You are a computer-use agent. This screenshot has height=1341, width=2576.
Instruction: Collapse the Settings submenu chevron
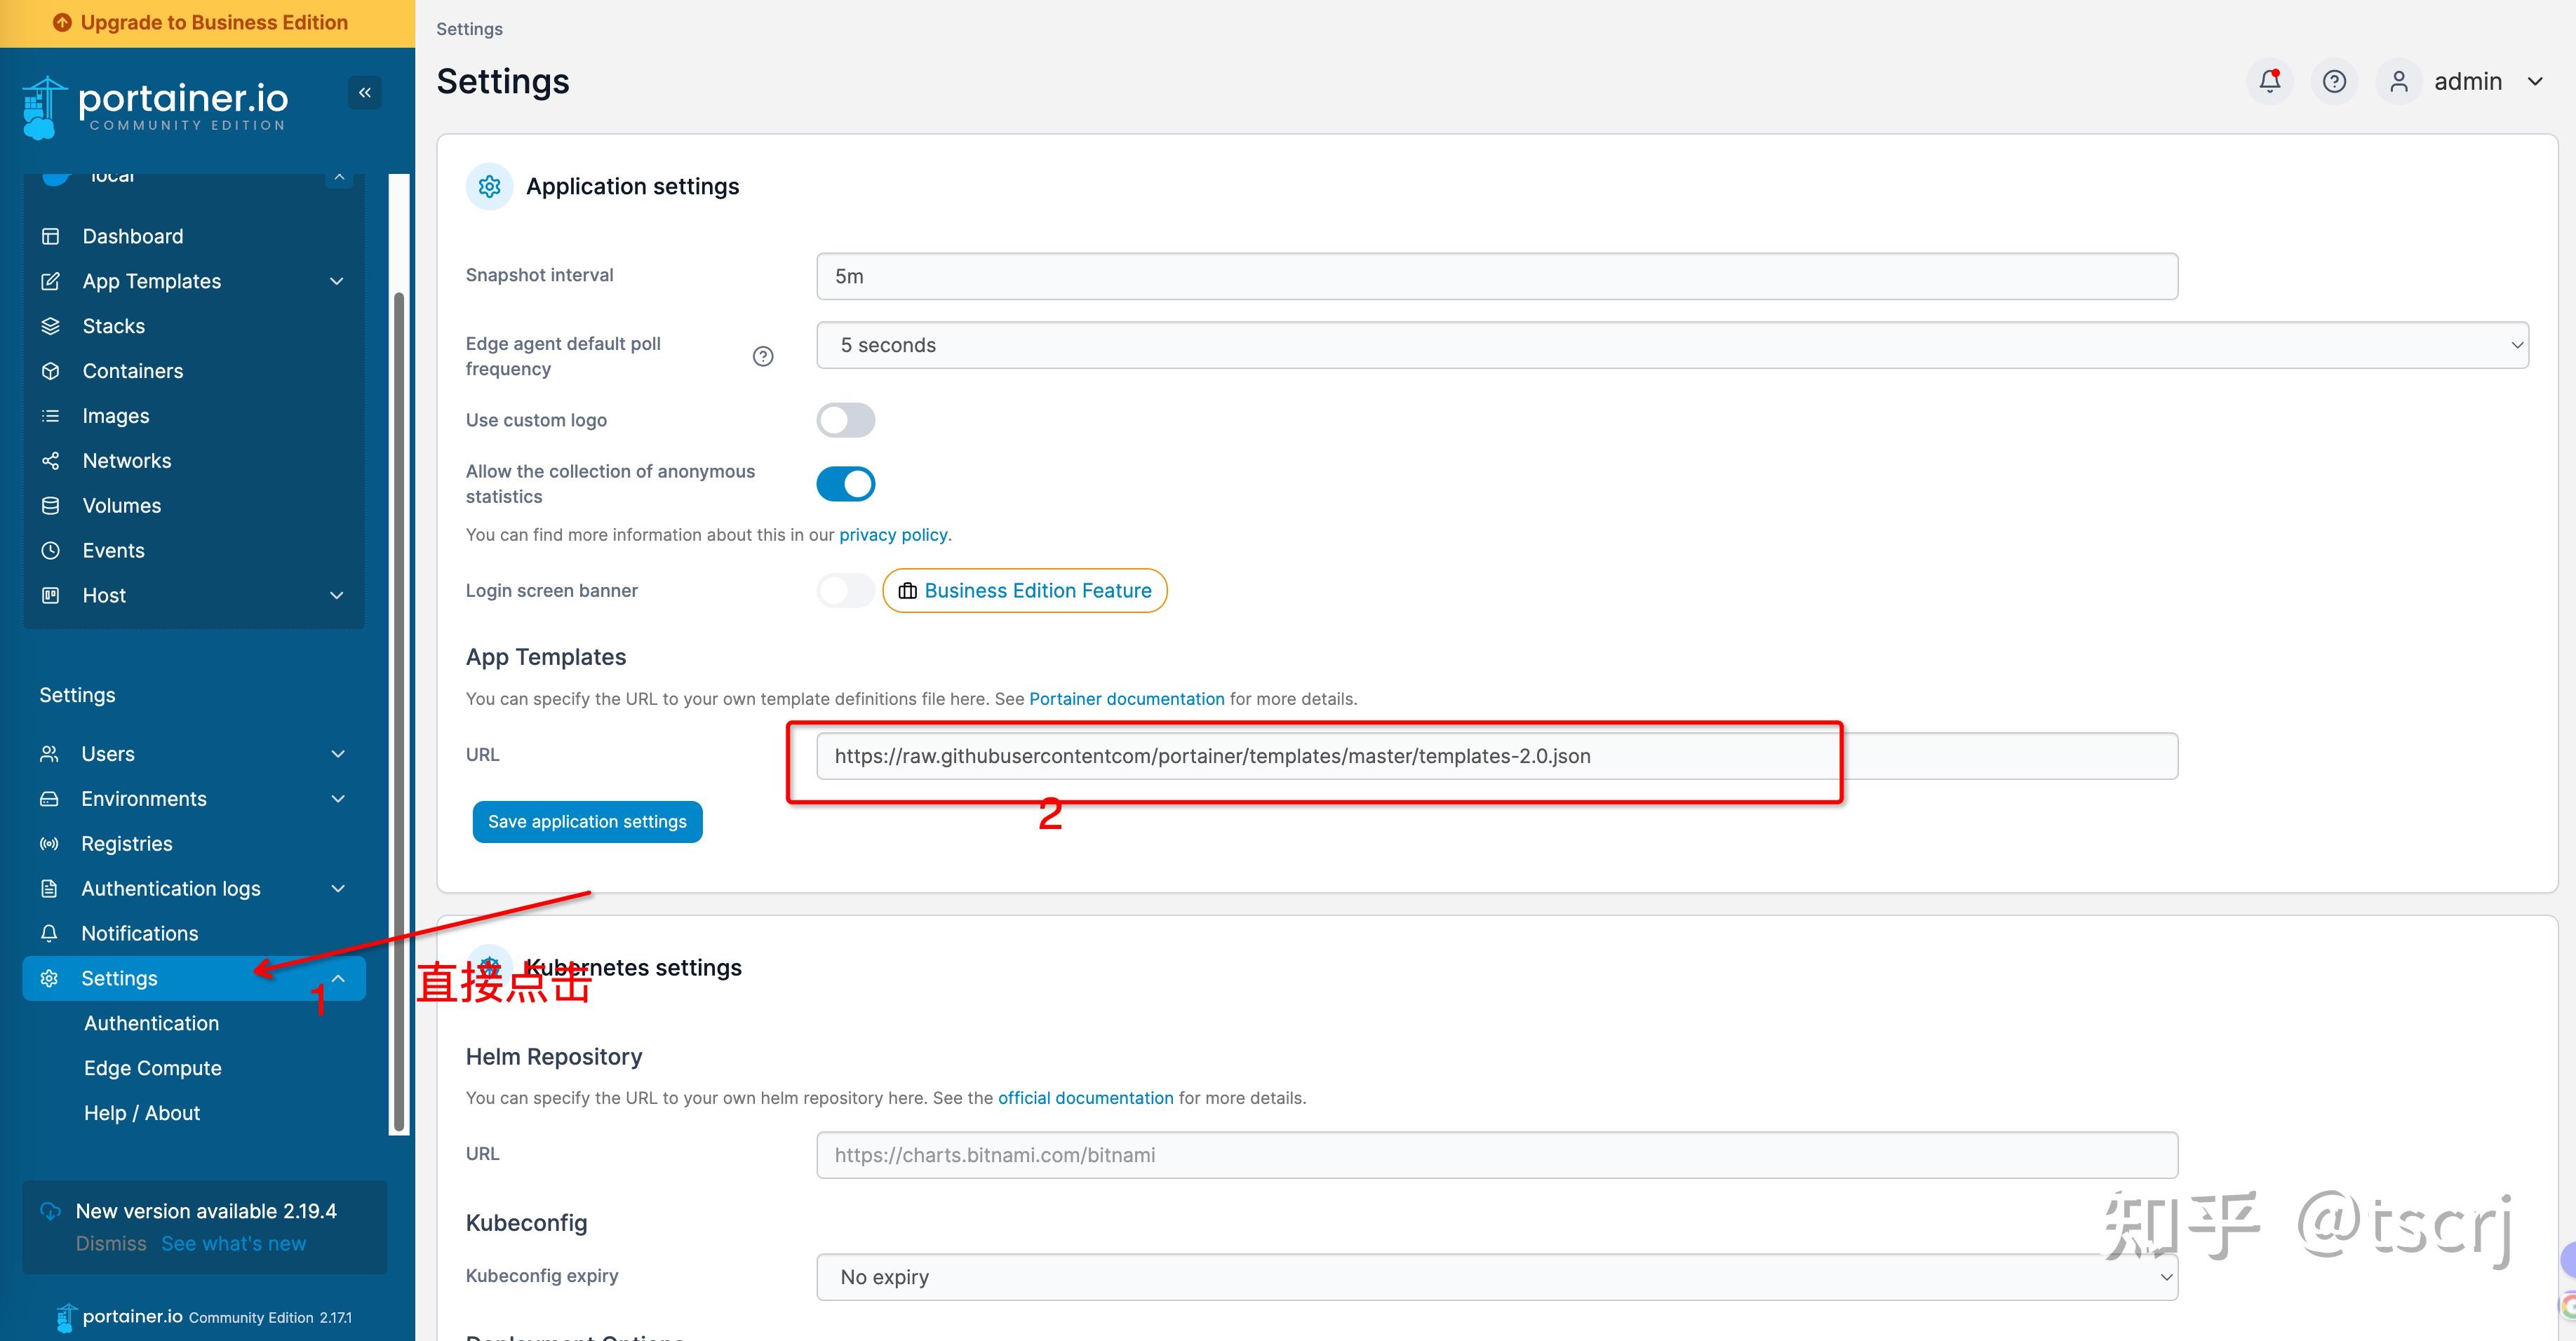[338, 979]
